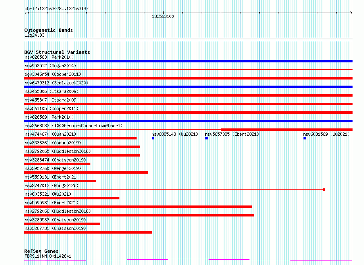Select the nsv5657385 (Ebert2021) label
Screen dimensions: 364x265
232,134
